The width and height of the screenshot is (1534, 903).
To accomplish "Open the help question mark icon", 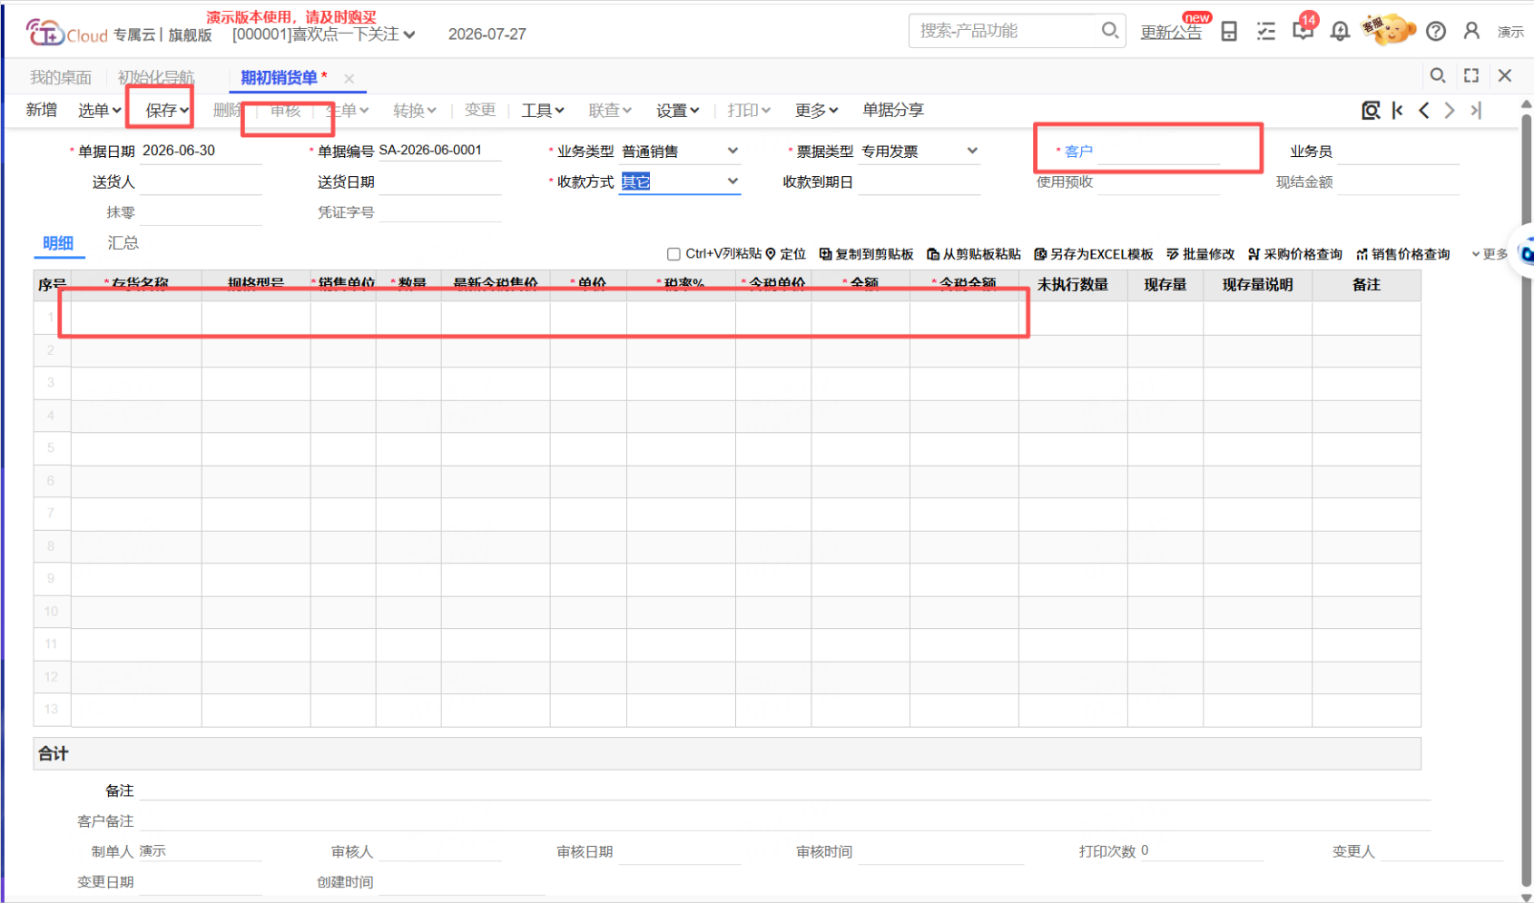I will tap(1436, 32).
